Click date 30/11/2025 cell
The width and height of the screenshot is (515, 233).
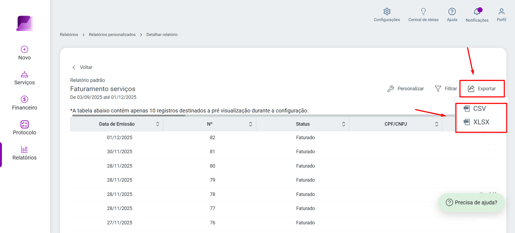[x=120, y=152]
